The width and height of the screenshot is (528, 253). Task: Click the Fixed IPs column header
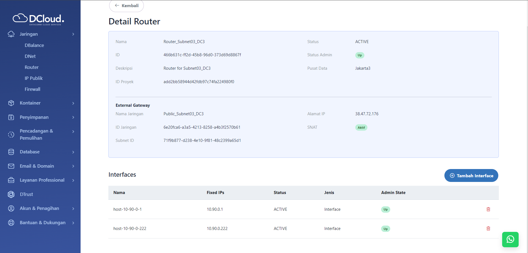coord(215,193)
